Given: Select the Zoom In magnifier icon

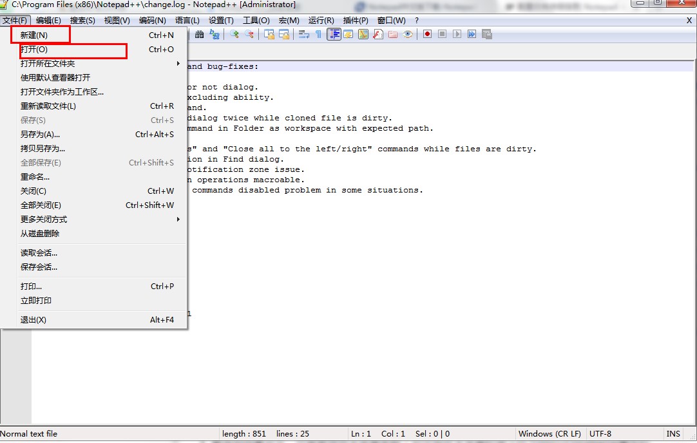Looking at the screenshot, I should pos(235,34).
